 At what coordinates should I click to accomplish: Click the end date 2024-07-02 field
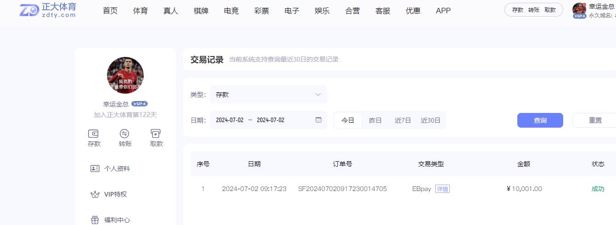pos(270,120)
